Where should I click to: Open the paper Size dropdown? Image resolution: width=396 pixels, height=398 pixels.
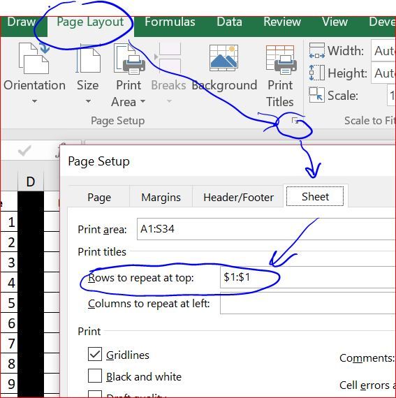[88, 73]
